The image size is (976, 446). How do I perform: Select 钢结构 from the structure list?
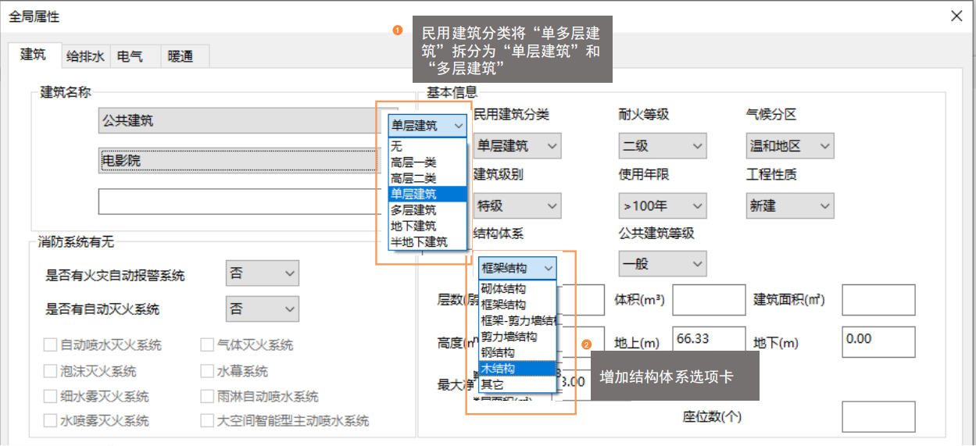click(517, 353)
